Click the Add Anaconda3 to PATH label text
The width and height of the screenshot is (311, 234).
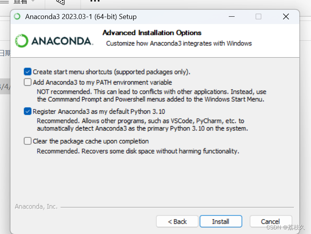(102, 82)
